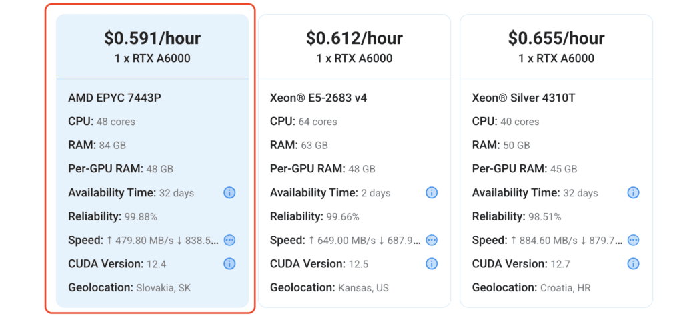The image size is (683, 316).
Task: Show full Speed details on $0.655/hour card
Action: click(633, 240)
